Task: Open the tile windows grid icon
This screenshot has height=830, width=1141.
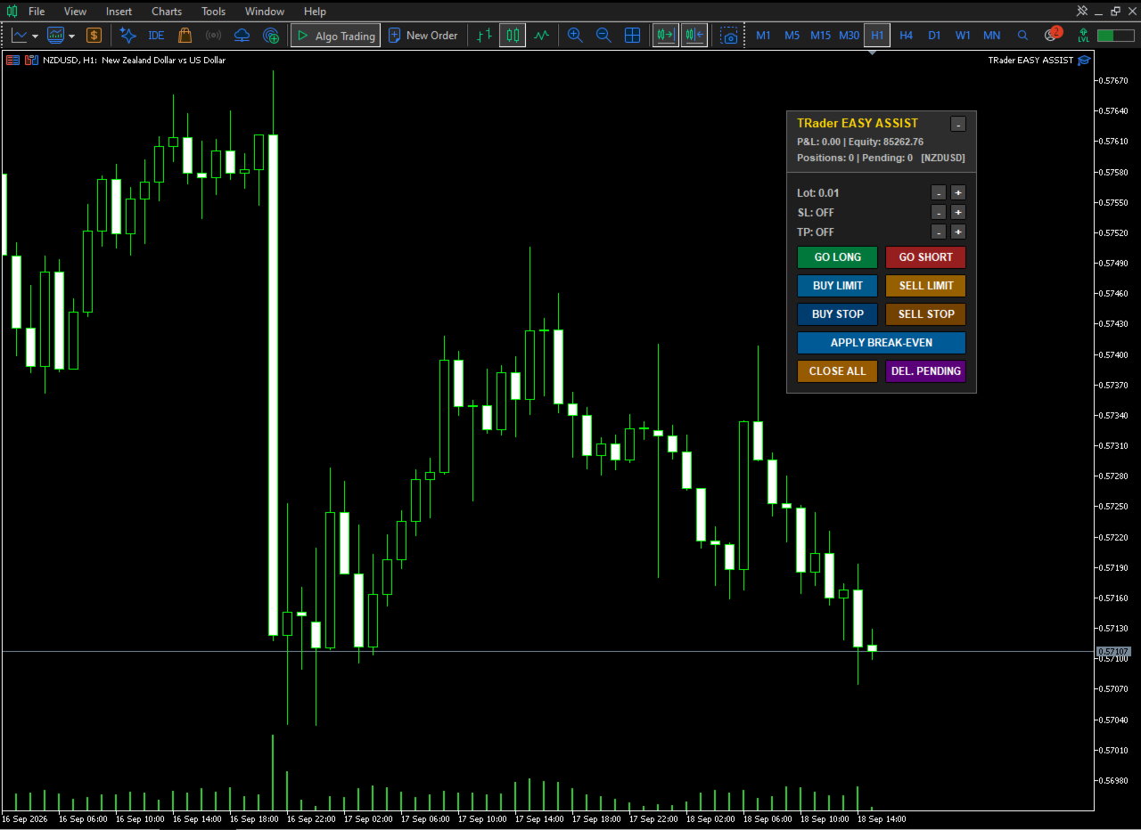Action: pyautogui.click(x=632, y=36)
